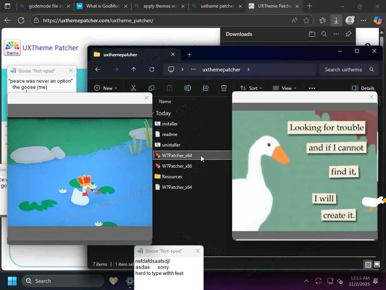The image size is (386, 290).
Task: Open the taskbar clock showing 12:15 AM
Action: (x=359, y=281)
